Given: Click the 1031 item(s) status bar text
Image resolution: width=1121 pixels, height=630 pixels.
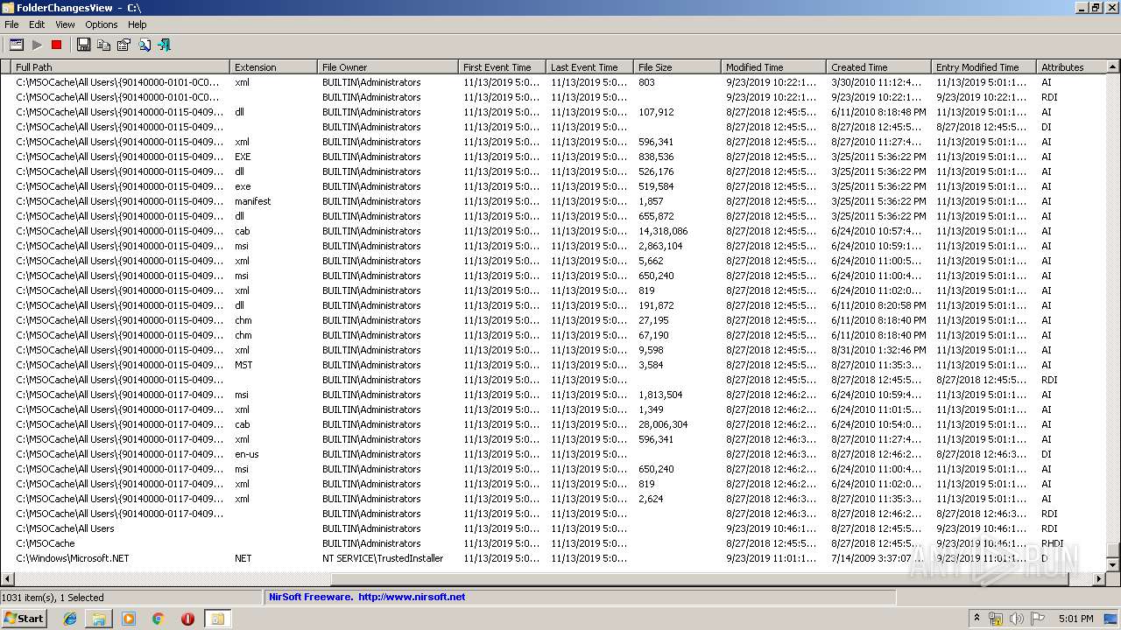Looking at the screenshot, I should pyautogui.click(x=53, y=597).
